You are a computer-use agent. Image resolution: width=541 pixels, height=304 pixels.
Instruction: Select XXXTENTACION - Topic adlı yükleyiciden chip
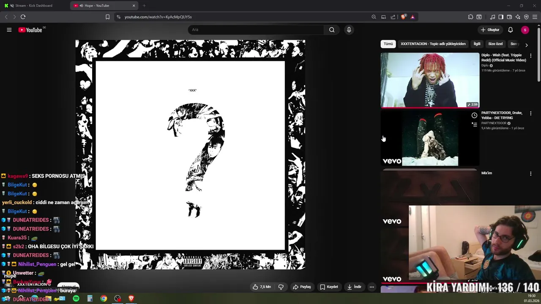433,44
